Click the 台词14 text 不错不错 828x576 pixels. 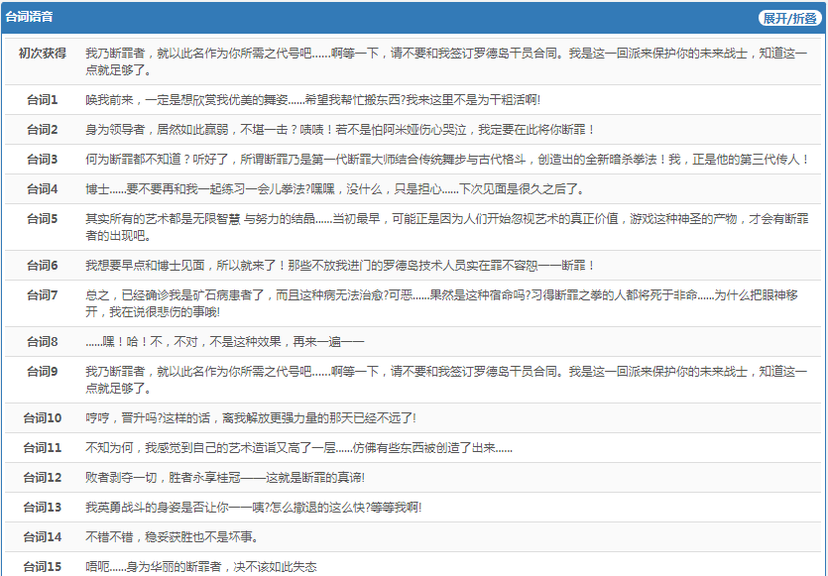pos(172,537)
